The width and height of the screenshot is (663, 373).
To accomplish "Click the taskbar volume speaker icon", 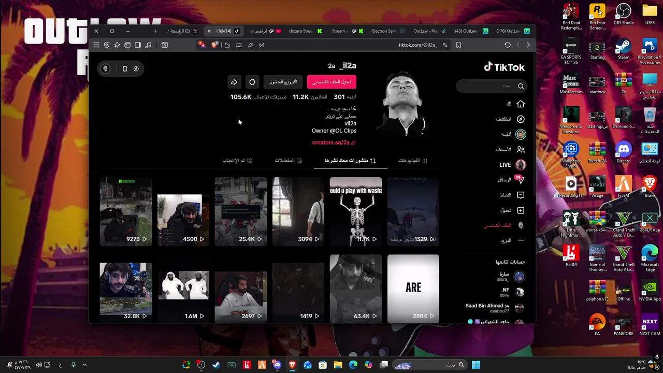I will coord(38,365).
